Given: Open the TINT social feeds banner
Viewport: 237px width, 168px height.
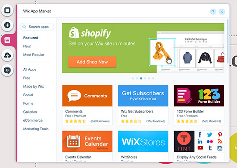Looking at the screenshot, I should tap(199, 141).
